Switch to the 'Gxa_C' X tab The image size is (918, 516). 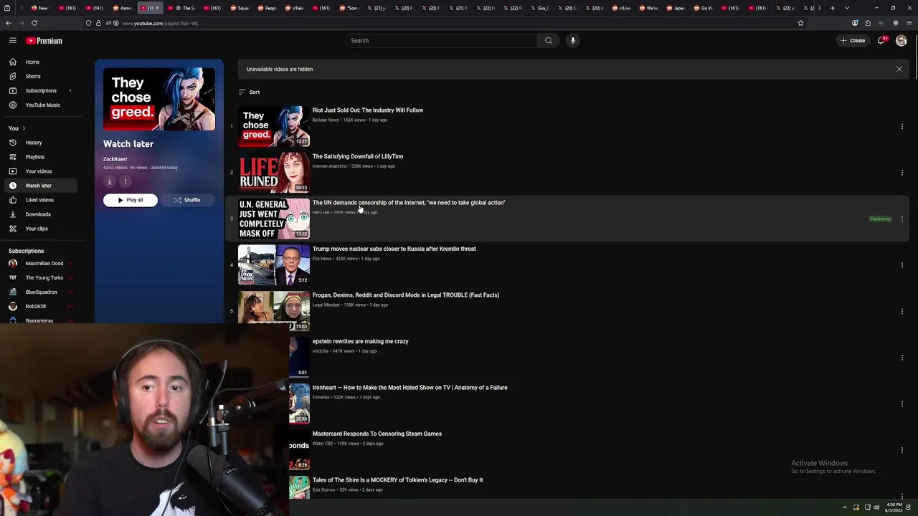(539, 8)
